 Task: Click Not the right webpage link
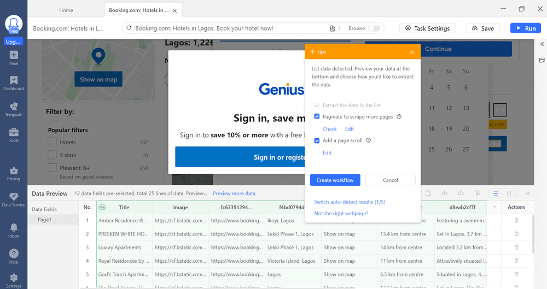(341, 214)
